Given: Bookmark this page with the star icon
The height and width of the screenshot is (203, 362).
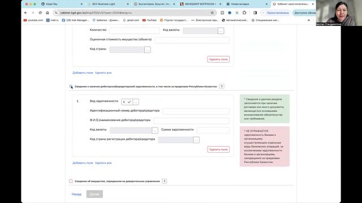Looking at the screenshot, I should pyautogui.click(x=212, y=13).
